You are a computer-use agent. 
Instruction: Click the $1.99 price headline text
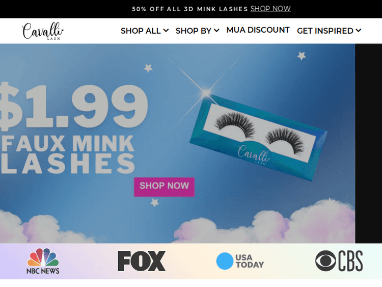73,106
